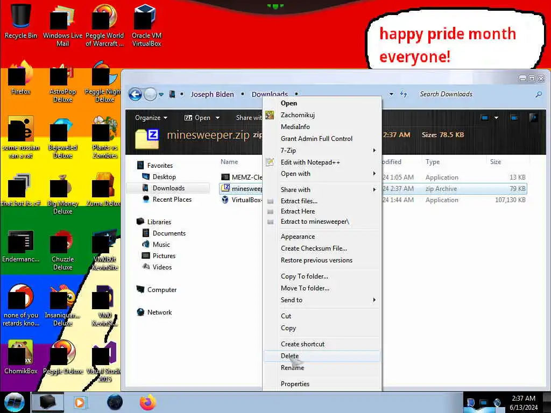
Task: Open Big Money Deluxe desktop icon
Action: coord(62,194)
